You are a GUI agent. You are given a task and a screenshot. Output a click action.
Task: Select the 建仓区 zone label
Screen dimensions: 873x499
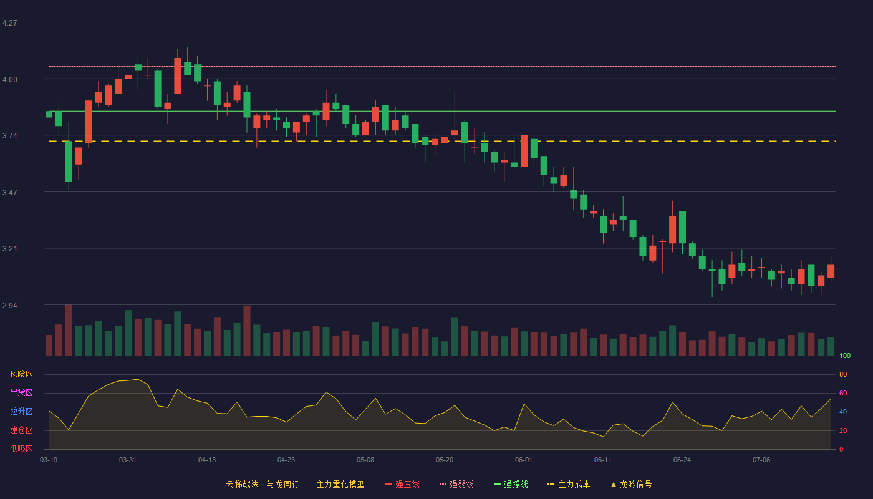pos(21,430)
